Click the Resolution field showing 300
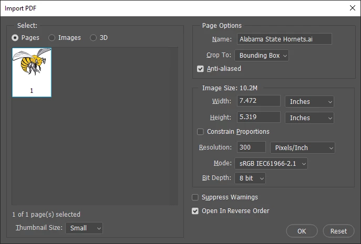 pos(251,147)
